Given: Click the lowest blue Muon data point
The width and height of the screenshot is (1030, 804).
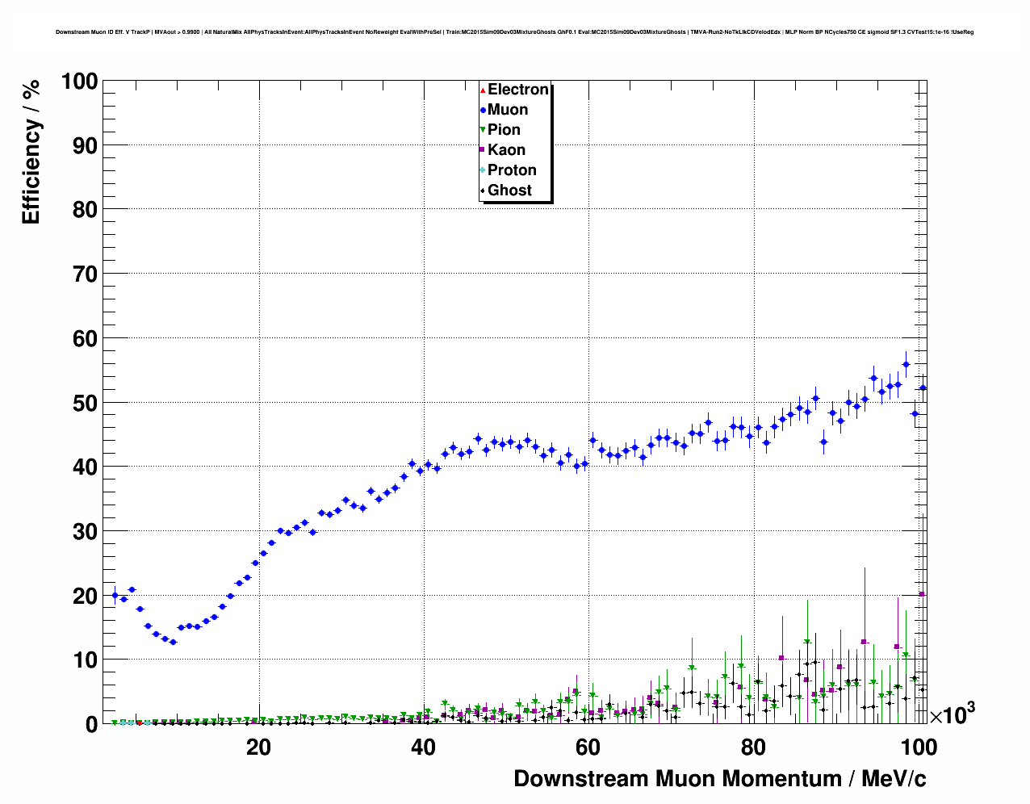Looking at the screenshot, I should (173, 642).
